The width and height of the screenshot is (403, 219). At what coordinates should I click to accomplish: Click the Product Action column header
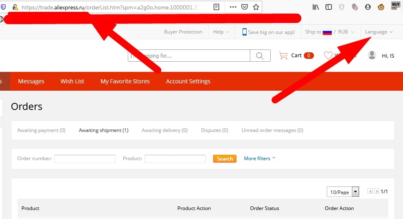(194, 208)
